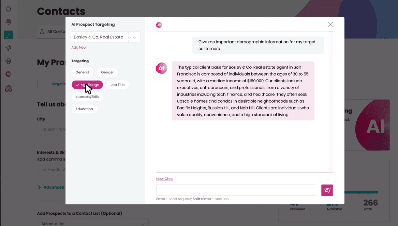Open the chat support headset icon
The height and width of the screenshot is (226, 398).
click(x=9, y=22)
